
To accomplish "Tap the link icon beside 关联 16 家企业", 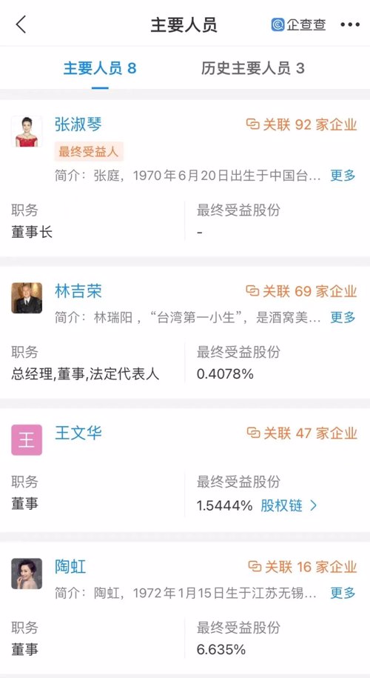I will (x=255, y=566).
